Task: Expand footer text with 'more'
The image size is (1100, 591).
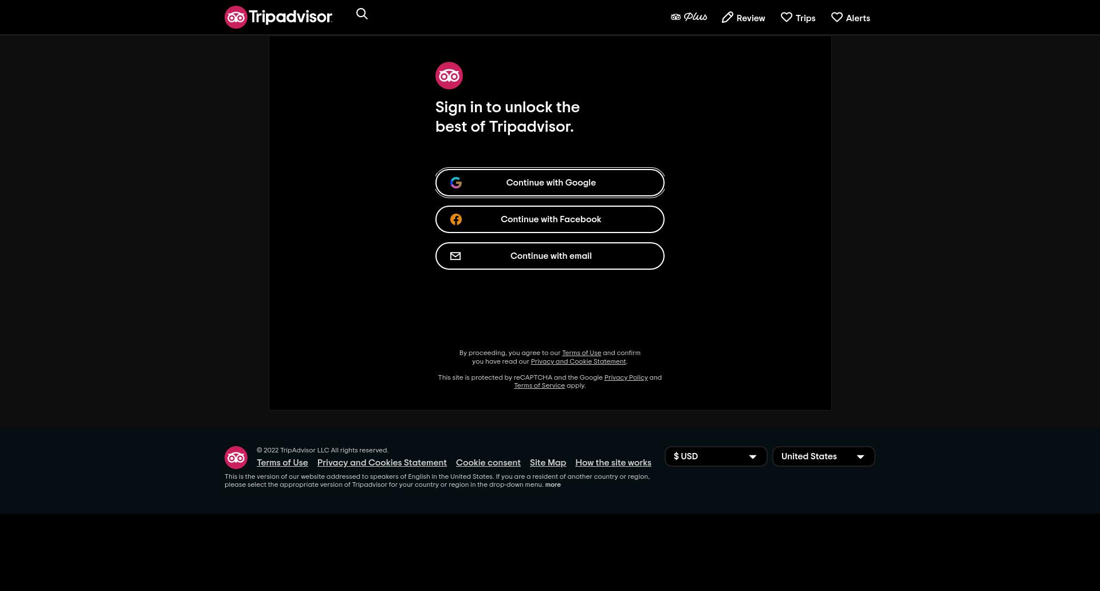Action: point(553,485)
